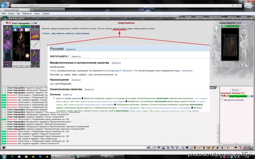Choose the reply Ээээ... Да, ничего, я уже ухожу
The width and height of the screenshot is (255, 159).
pos(67,33)
